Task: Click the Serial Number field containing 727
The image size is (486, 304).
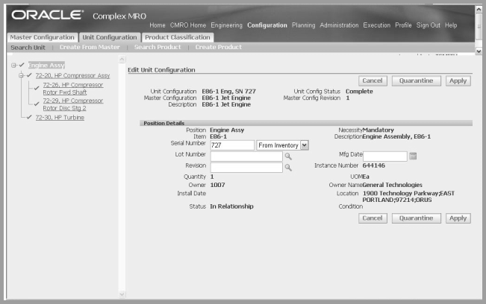Action: pyautogui.click(x=232, y=145)
